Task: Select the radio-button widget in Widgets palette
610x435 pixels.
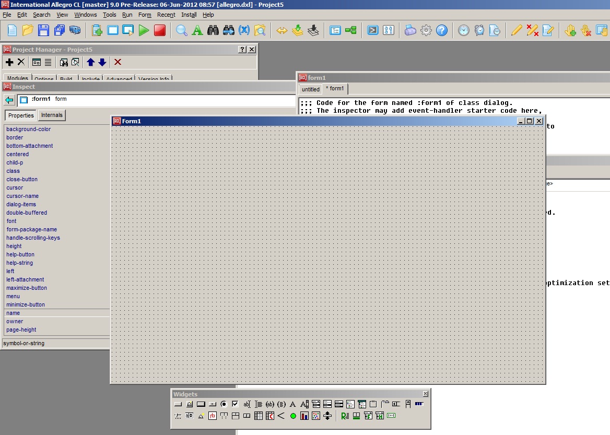Action: (224, 404)
